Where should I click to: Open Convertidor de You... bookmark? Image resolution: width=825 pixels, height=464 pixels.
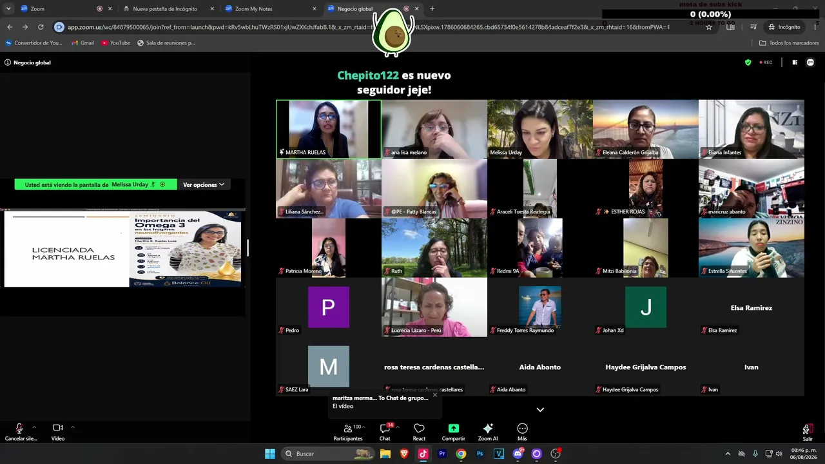(34, 43)
